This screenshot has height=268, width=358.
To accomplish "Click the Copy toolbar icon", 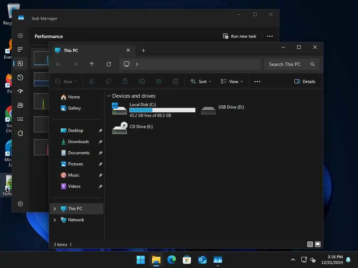I will (108, 81).
